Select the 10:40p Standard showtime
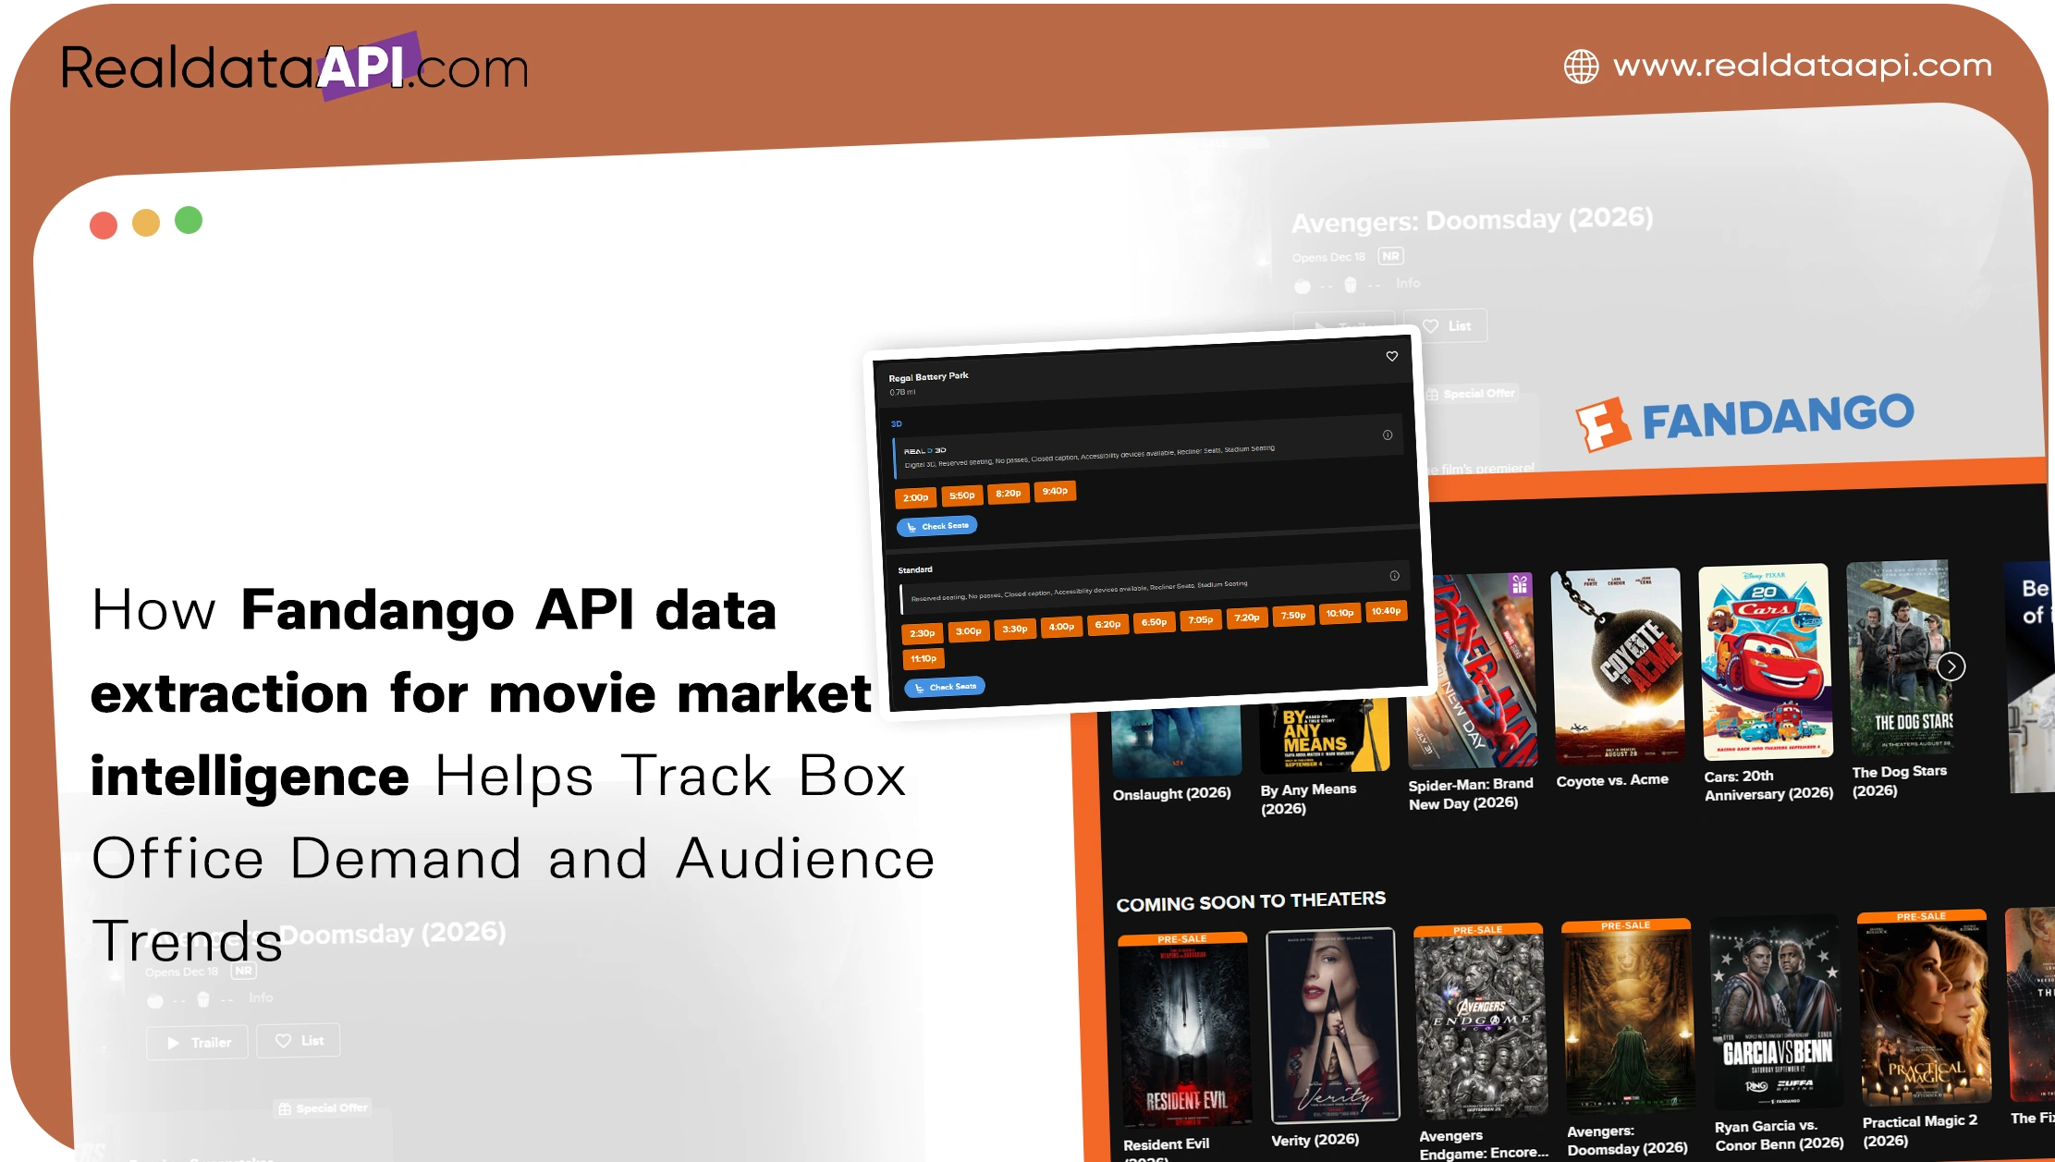This screenshot has width=2055, height=1162. tap(1386, 611)
